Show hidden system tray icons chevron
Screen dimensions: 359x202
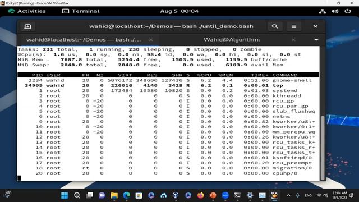pos(288,195)
